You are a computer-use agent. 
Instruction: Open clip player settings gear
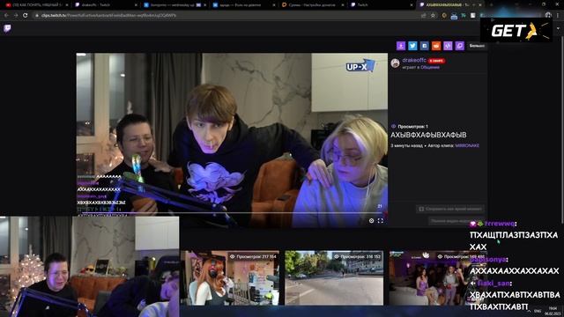372,221
